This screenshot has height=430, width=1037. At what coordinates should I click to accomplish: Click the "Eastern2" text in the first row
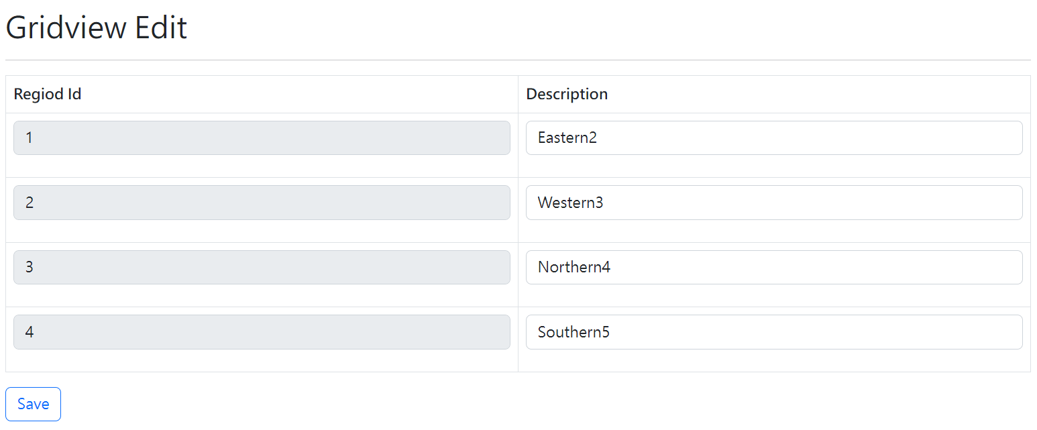pyautogui.click(x=567, y=138)
